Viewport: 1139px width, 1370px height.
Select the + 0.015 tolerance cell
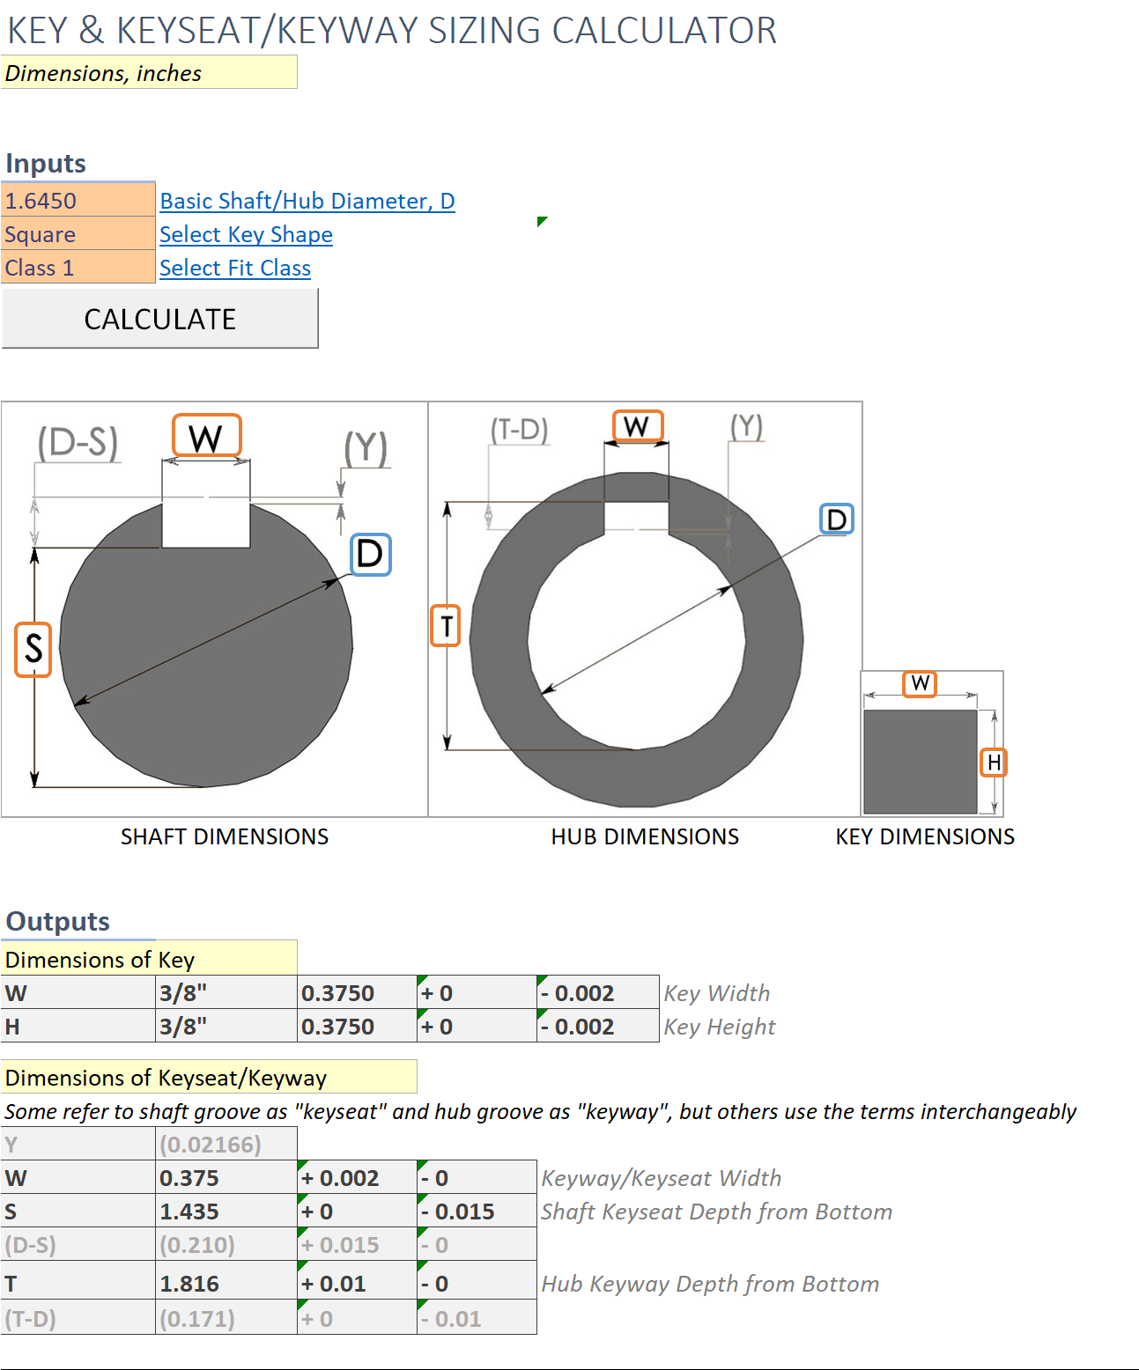tap(357, 1244)
